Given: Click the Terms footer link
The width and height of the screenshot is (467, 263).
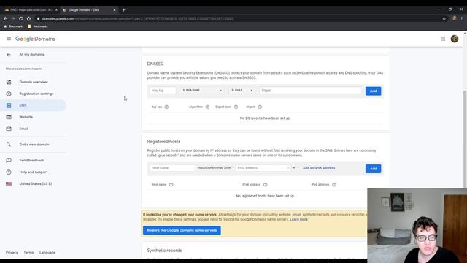Looking at the screenshot, I should coord(28,252).
